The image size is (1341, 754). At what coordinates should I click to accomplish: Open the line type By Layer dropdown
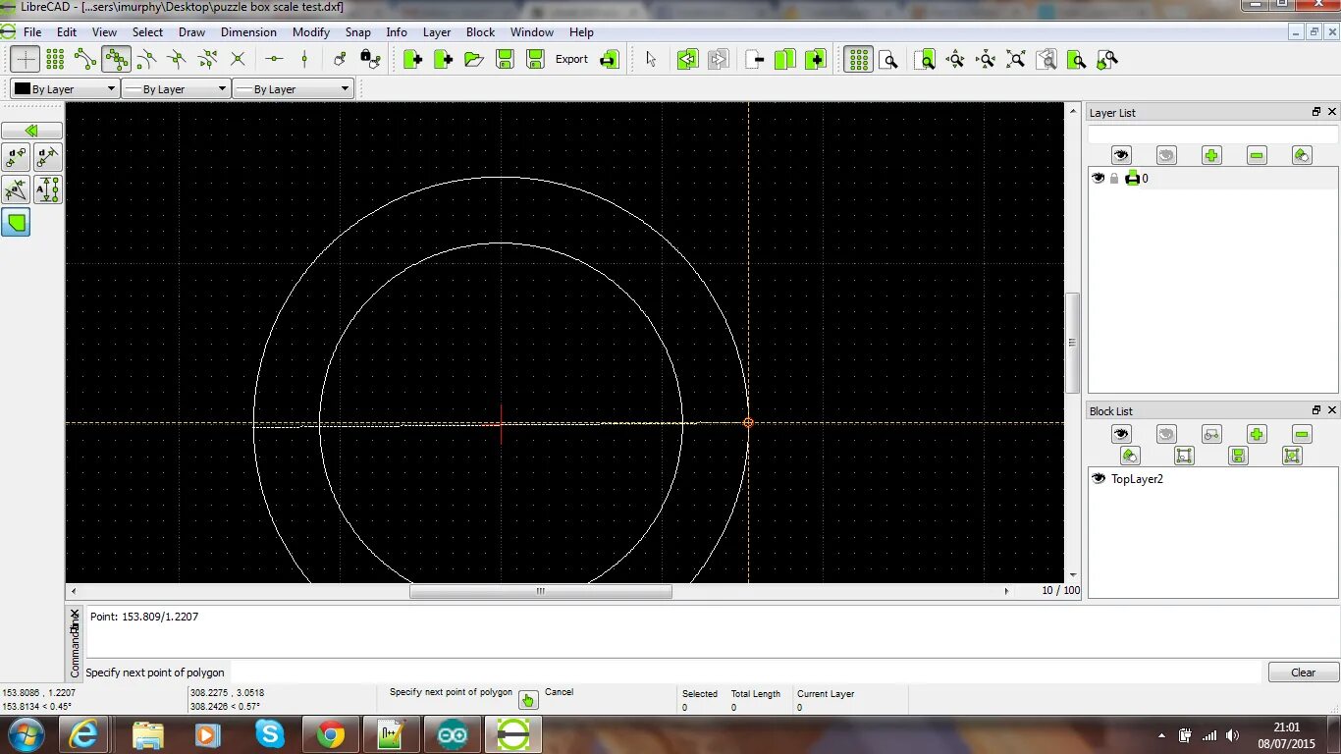point(293,89)
